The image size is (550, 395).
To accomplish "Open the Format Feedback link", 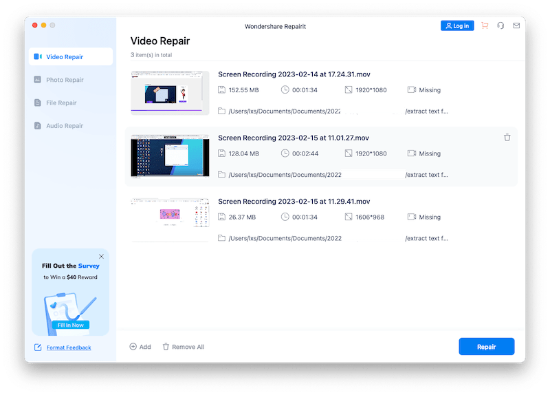I will point(69,348).
